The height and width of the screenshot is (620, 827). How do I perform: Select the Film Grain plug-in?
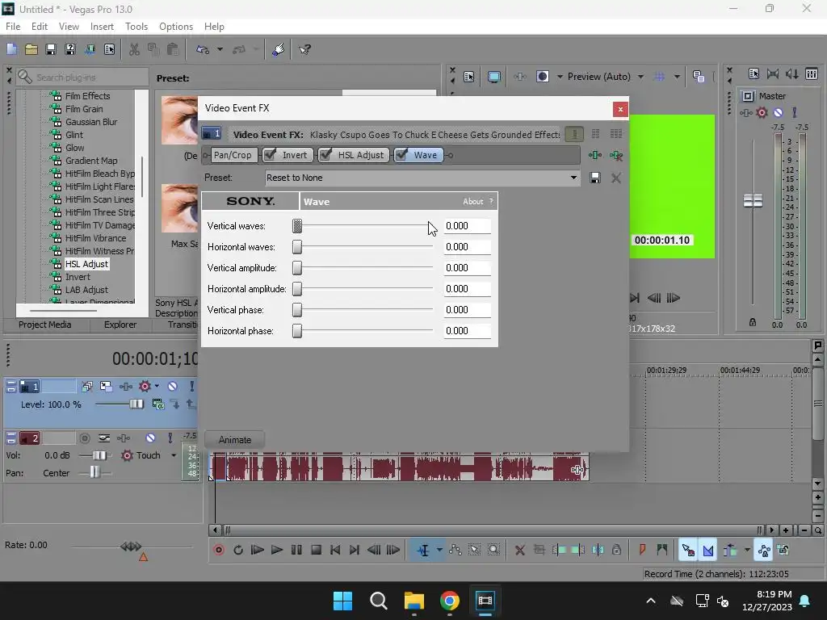point(84,109)
